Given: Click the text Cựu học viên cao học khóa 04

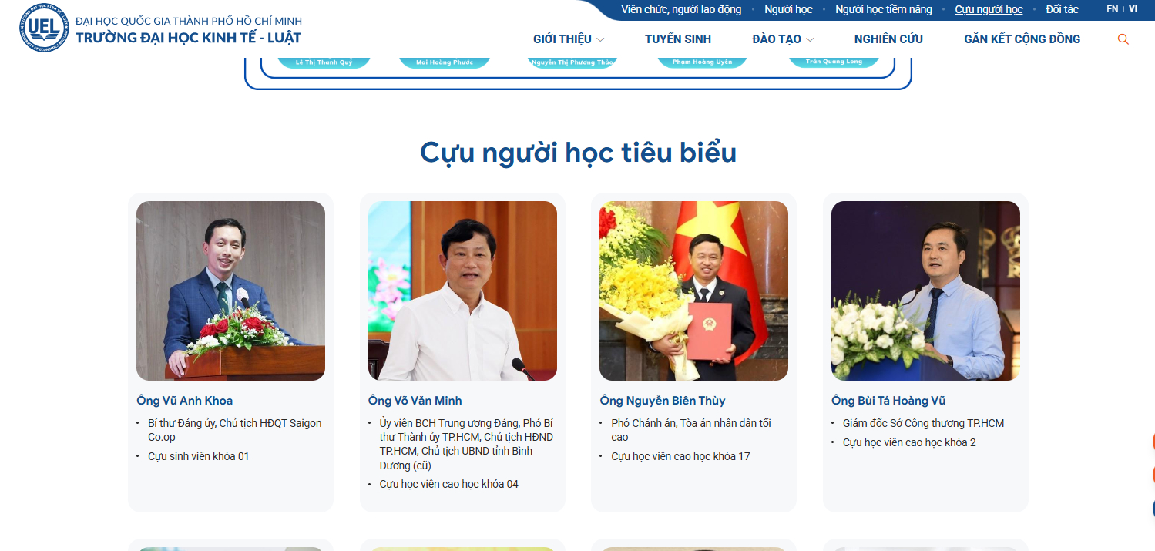Looking at the screenshot, I should pos(449,484).
